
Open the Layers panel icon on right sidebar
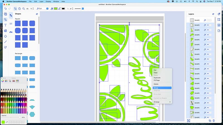(219, 25)
